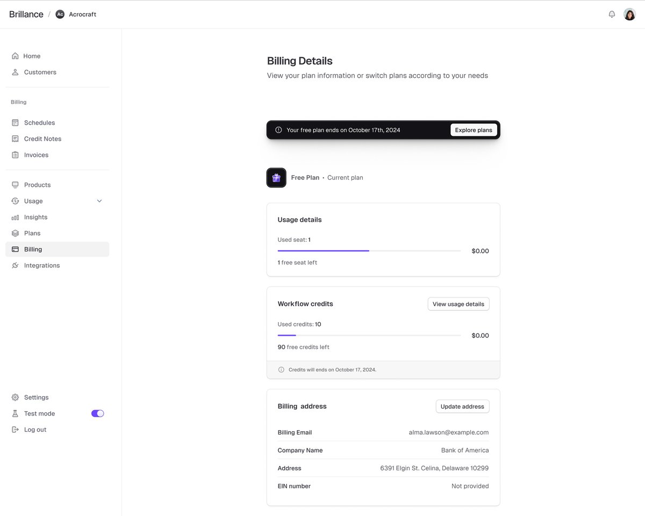The image size is (645, 516).
Task: Click the Settings gear icon
Action: pyautogui.click(x=15, y=397)
